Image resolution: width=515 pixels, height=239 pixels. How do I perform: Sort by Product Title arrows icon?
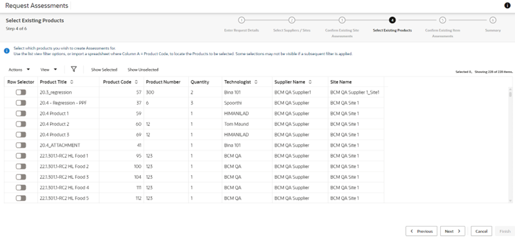(x=72, y=82)
